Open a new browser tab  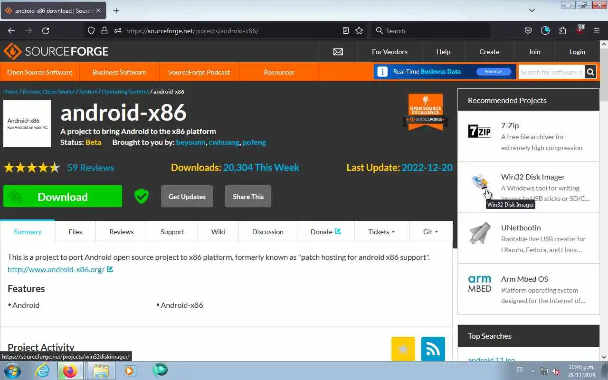click(x=116, y=10)
